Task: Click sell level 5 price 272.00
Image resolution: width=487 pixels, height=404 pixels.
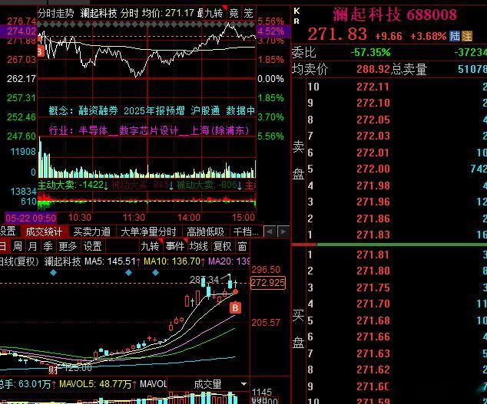Action: pos(373,169)
